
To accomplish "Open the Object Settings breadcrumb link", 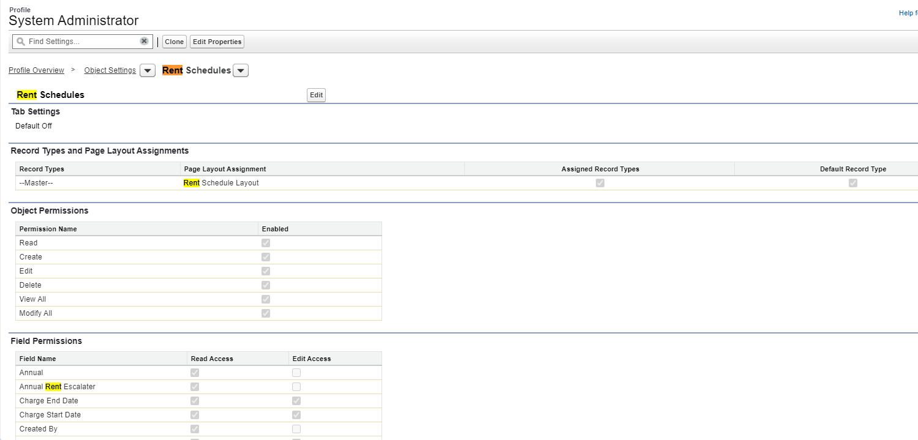I will [x=110, y=70].
